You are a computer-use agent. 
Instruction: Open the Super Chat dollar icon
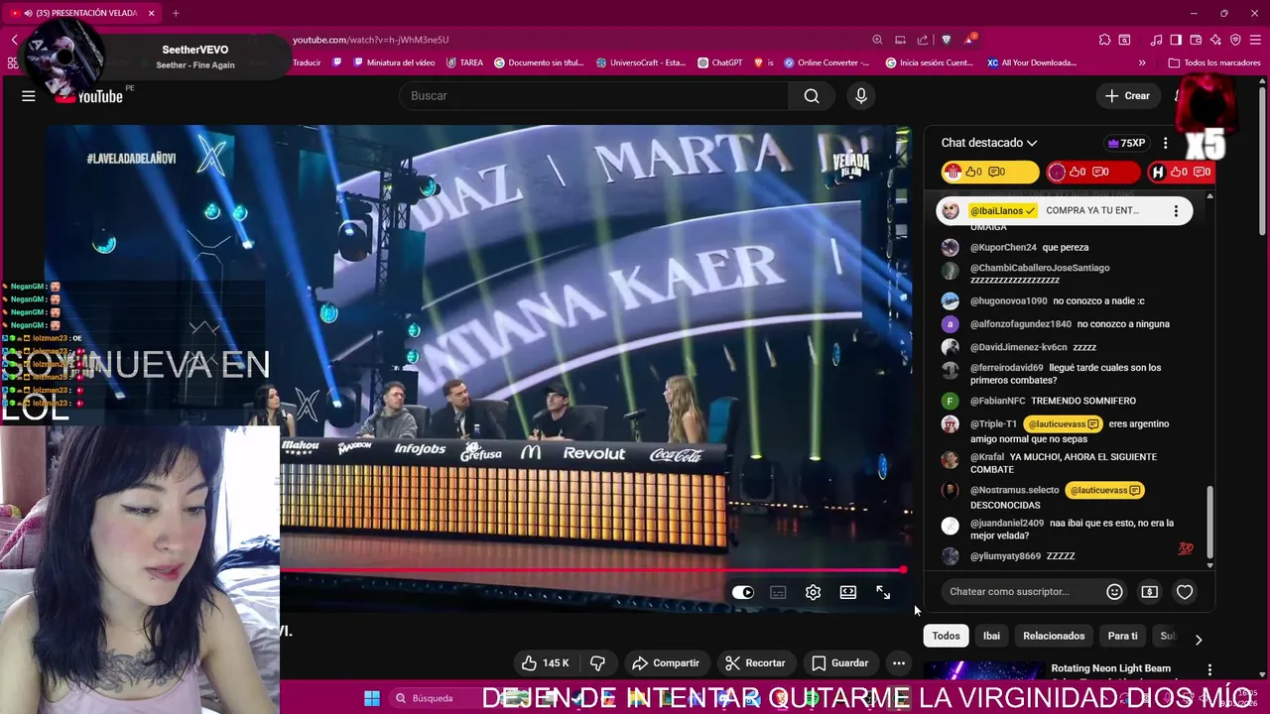tap(1149, 592)
